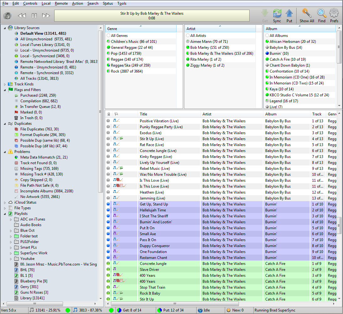Select the All Artists radio option
The height and width of the screenshot is (314, 343).
[188, 36]
